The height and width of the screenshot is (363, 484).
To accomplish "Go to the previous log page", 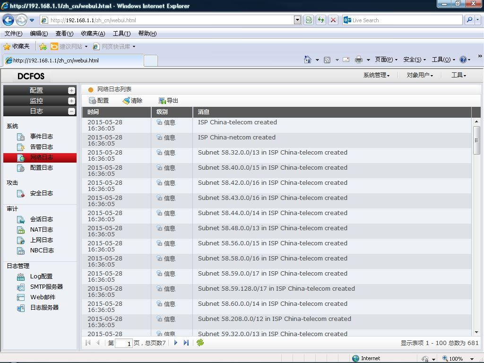I will 98,343.
